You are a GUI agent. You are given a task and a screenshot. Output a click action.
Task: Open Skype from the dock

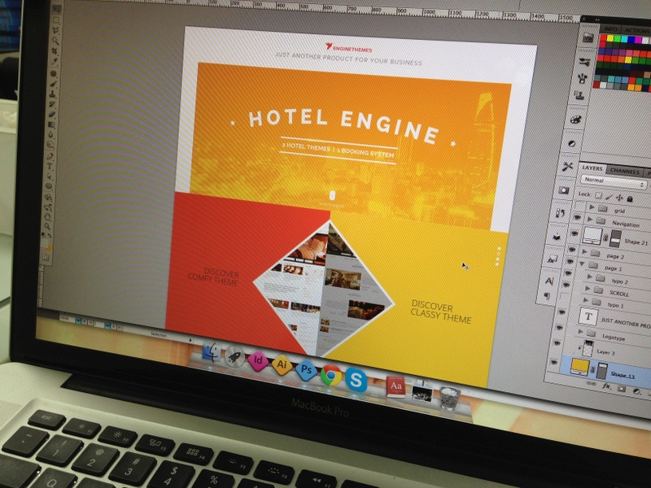coord(356,380)
